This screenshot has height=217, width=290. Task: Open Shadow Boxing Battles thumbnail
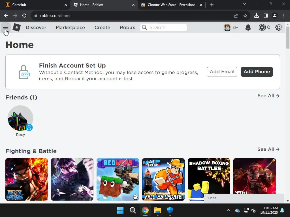pyautogui.click(x=209, y=176)
